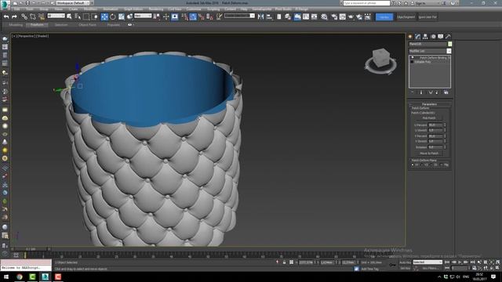
Task: Activate the Select and Rotate tool
Action: tap(113, 16)
